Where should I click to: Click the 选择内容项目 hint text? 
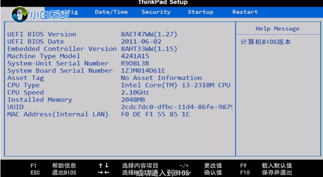(140, 166)
